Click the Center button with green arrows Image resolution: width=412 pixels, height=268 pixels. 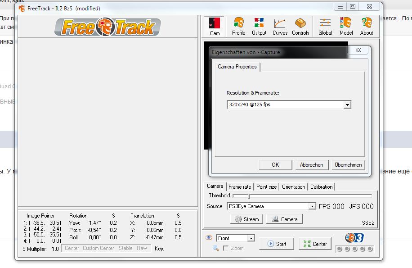pos(315,244)
